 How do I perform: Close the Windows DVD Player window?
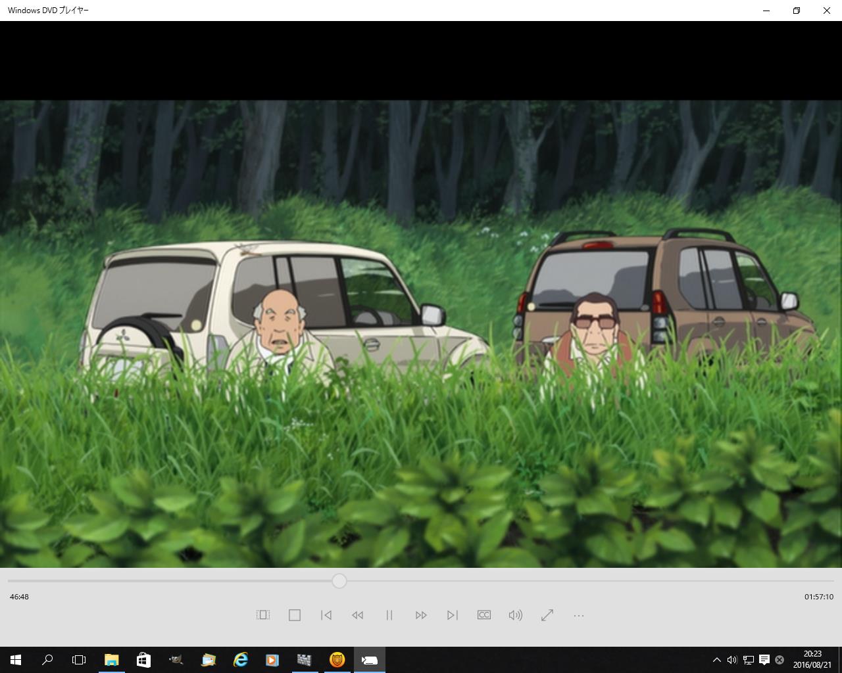click(x=827, y=11)
